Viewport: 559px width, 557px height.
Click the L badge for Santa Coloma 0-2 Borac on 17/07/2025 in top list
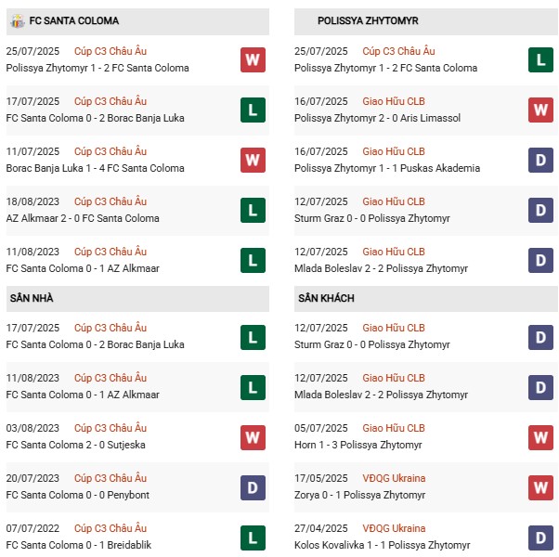(253, 110)
